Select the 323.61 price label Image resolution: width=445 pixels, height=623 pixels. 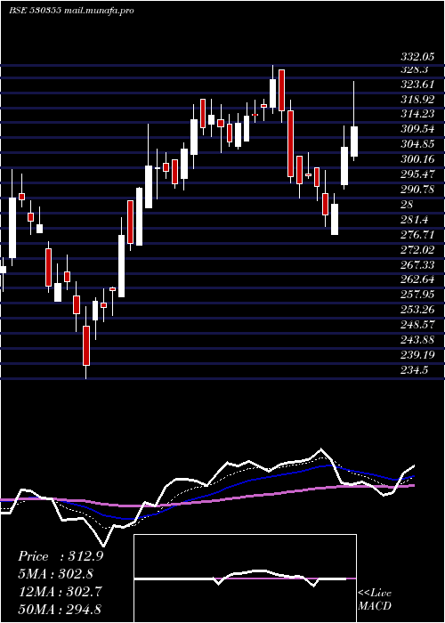tap(417, 85)
